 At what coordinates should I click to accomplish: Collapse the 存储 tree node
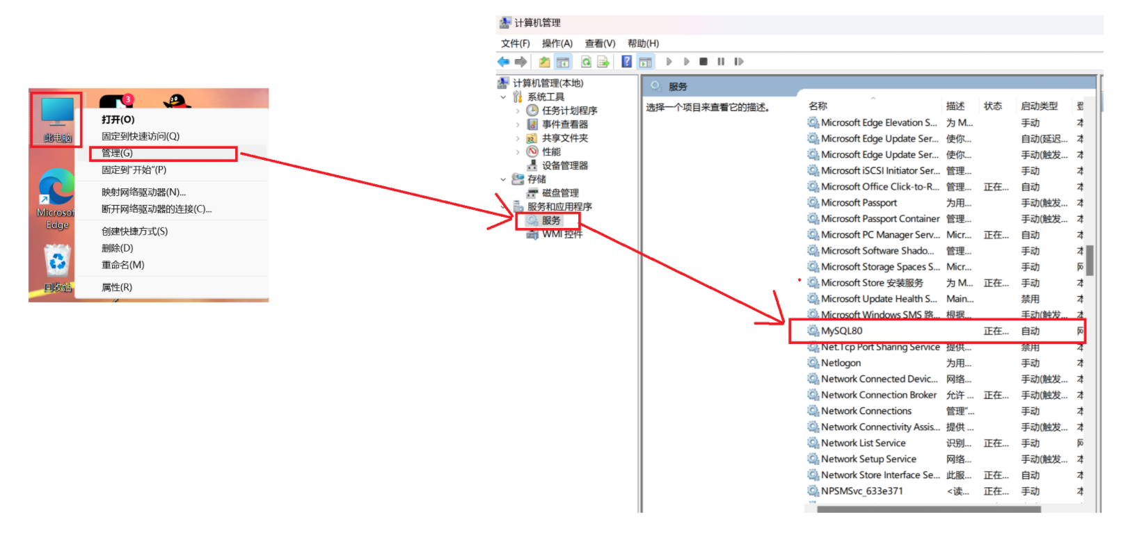[x=503, y=179]
